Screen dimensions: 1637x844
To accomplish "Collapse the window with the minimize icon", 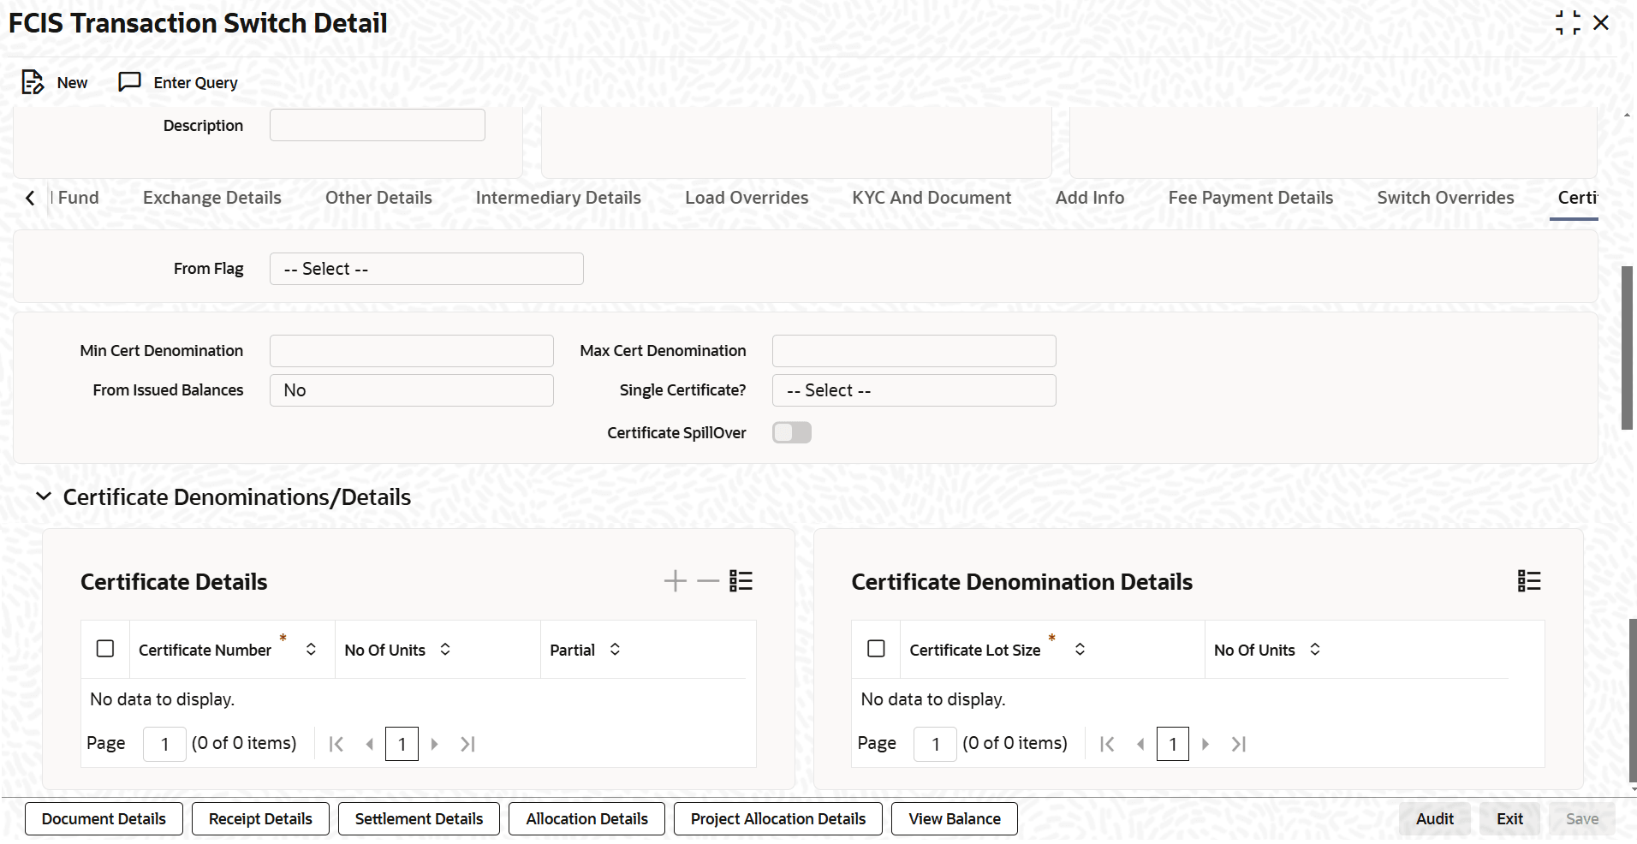I will tap(1568, 23).
